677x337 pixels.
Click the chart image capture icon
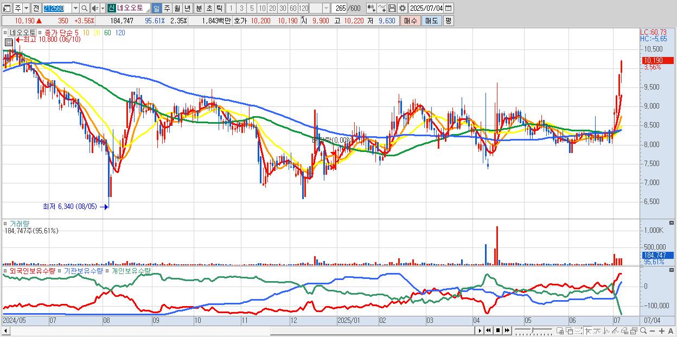click(634, 331)
